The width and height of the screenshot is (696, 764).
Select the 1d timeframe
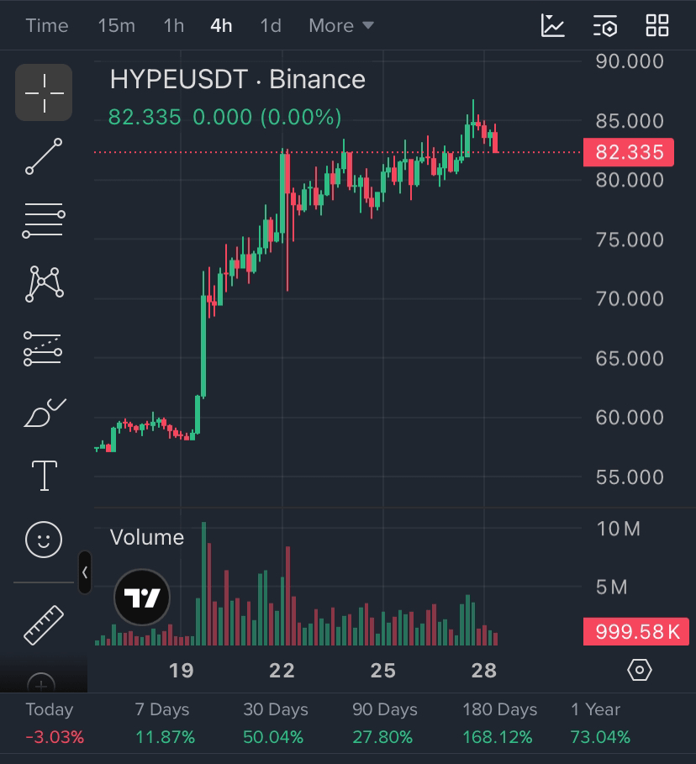click(271, 25)
